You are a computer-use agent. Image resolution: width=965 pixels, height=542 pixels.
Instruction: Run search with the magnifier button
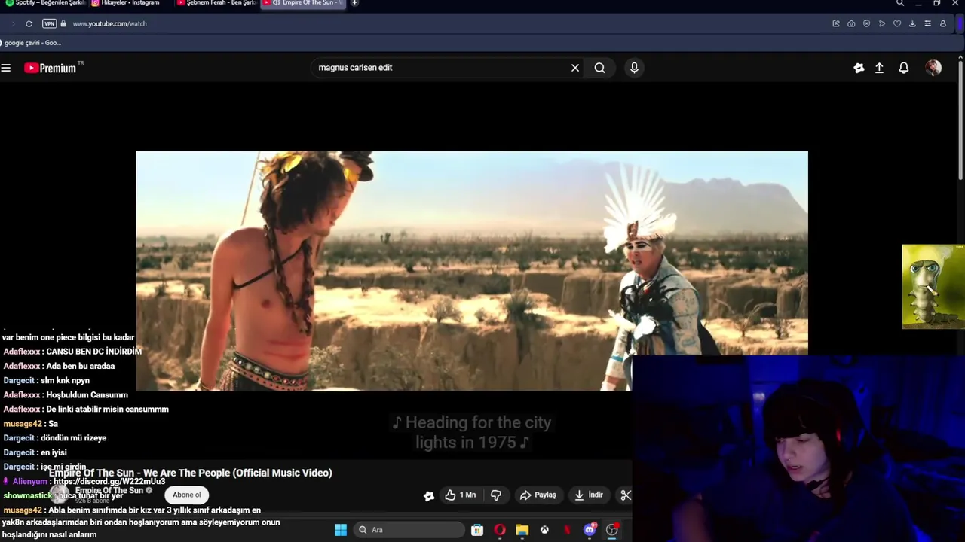click(599, 68)
